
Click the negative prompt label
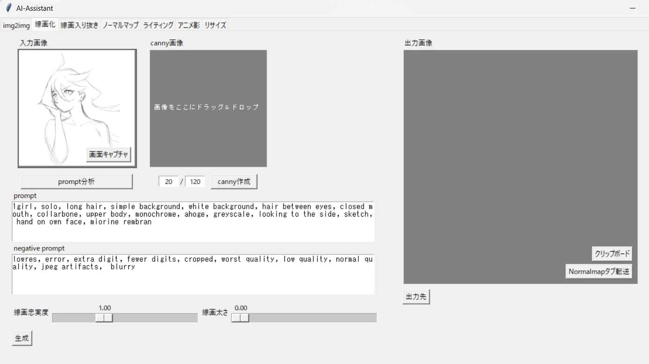(39, 248)
